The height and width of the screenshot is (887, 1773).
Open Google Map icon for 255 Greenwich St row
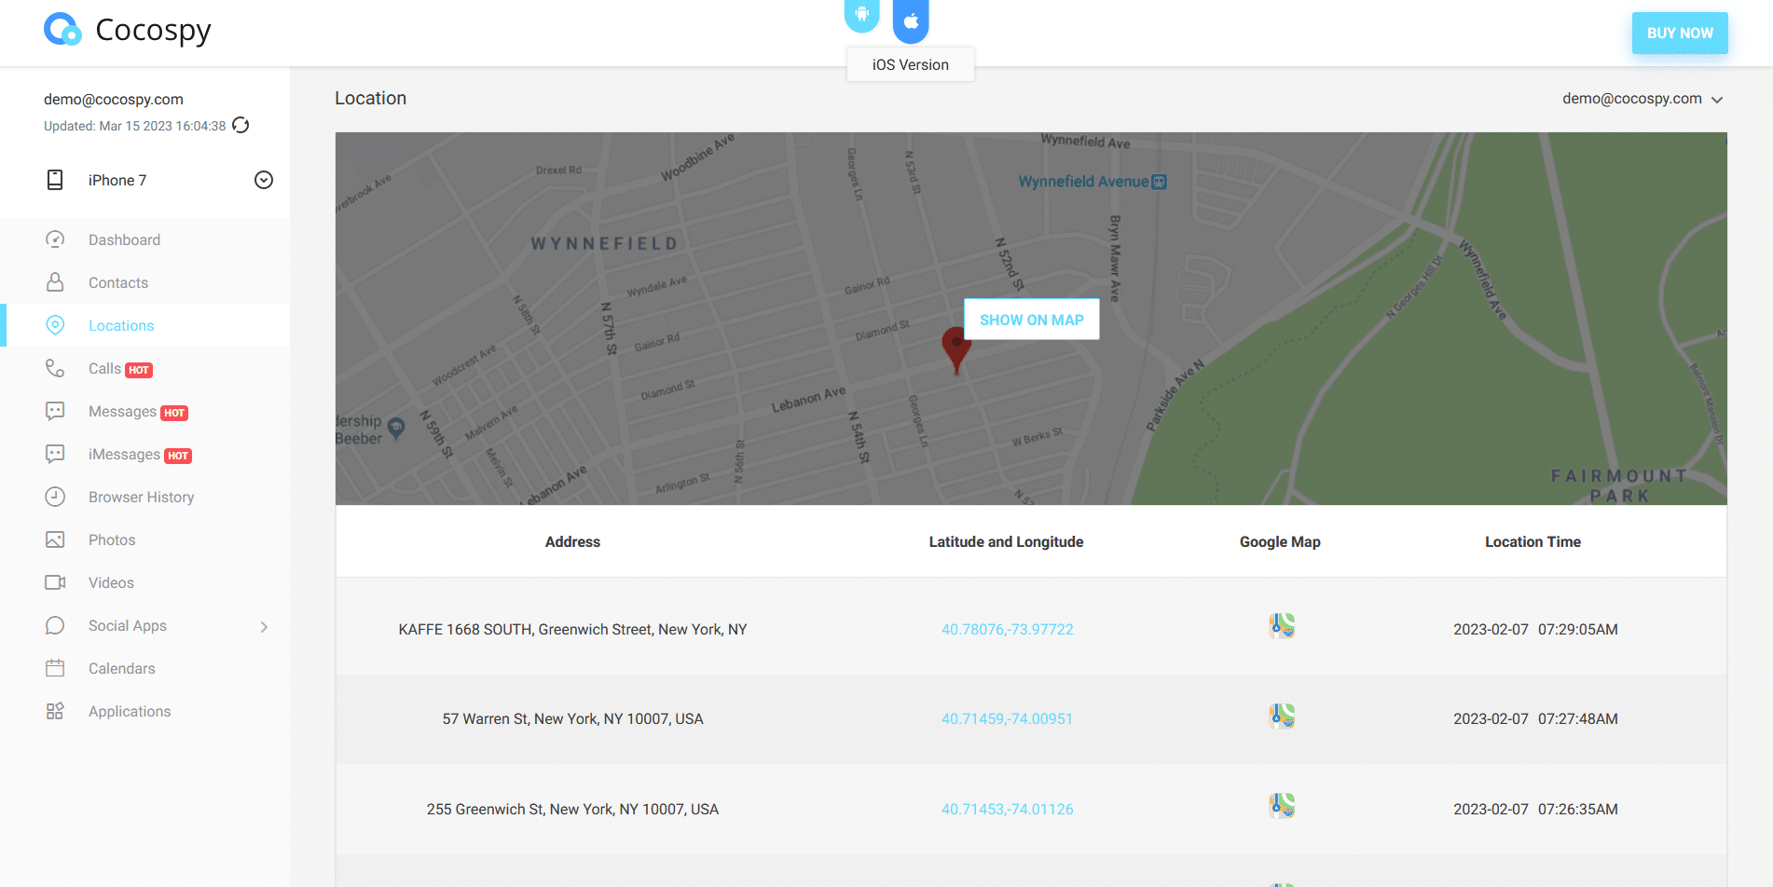tap(1282, 805)
